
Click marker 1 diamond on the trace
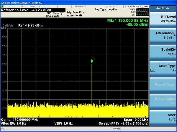pos(92,61)
